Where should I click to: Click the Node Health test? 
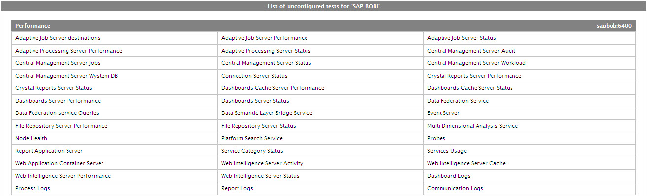click(x=31, y=138)
